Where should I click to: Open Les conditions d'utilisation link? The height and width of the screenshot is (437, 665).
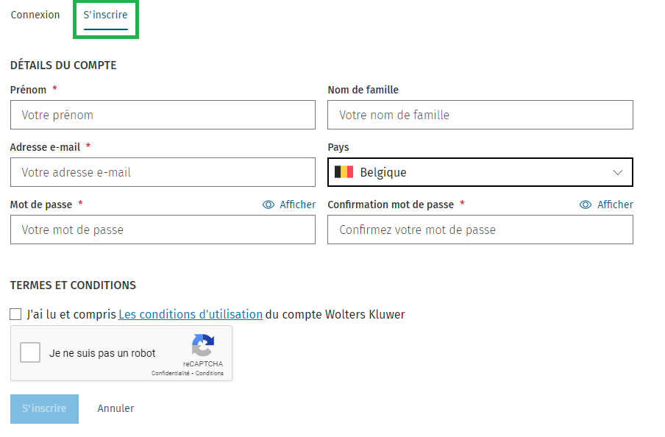point(191,314)
